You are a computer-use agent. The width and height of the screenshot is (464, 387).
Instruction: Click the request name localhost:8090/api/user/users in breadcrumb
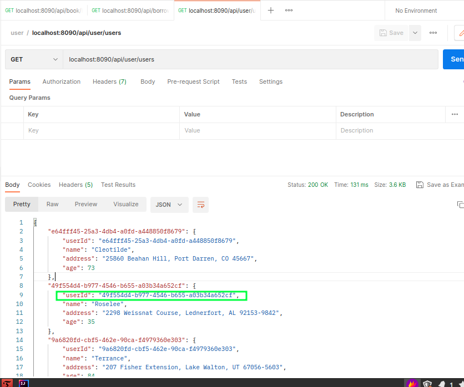click(x=77, y=33)
